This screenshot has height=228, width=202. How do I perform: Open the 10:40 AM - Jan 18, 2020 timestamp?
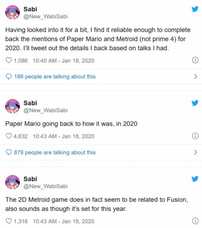coord(64,60)
